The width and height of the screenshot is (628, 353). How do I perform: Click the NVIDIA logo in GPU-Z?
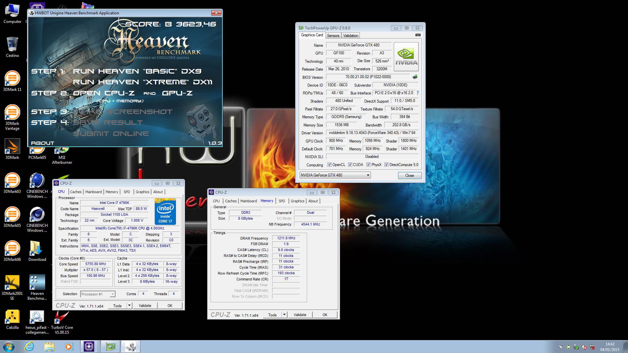[406, 57]
